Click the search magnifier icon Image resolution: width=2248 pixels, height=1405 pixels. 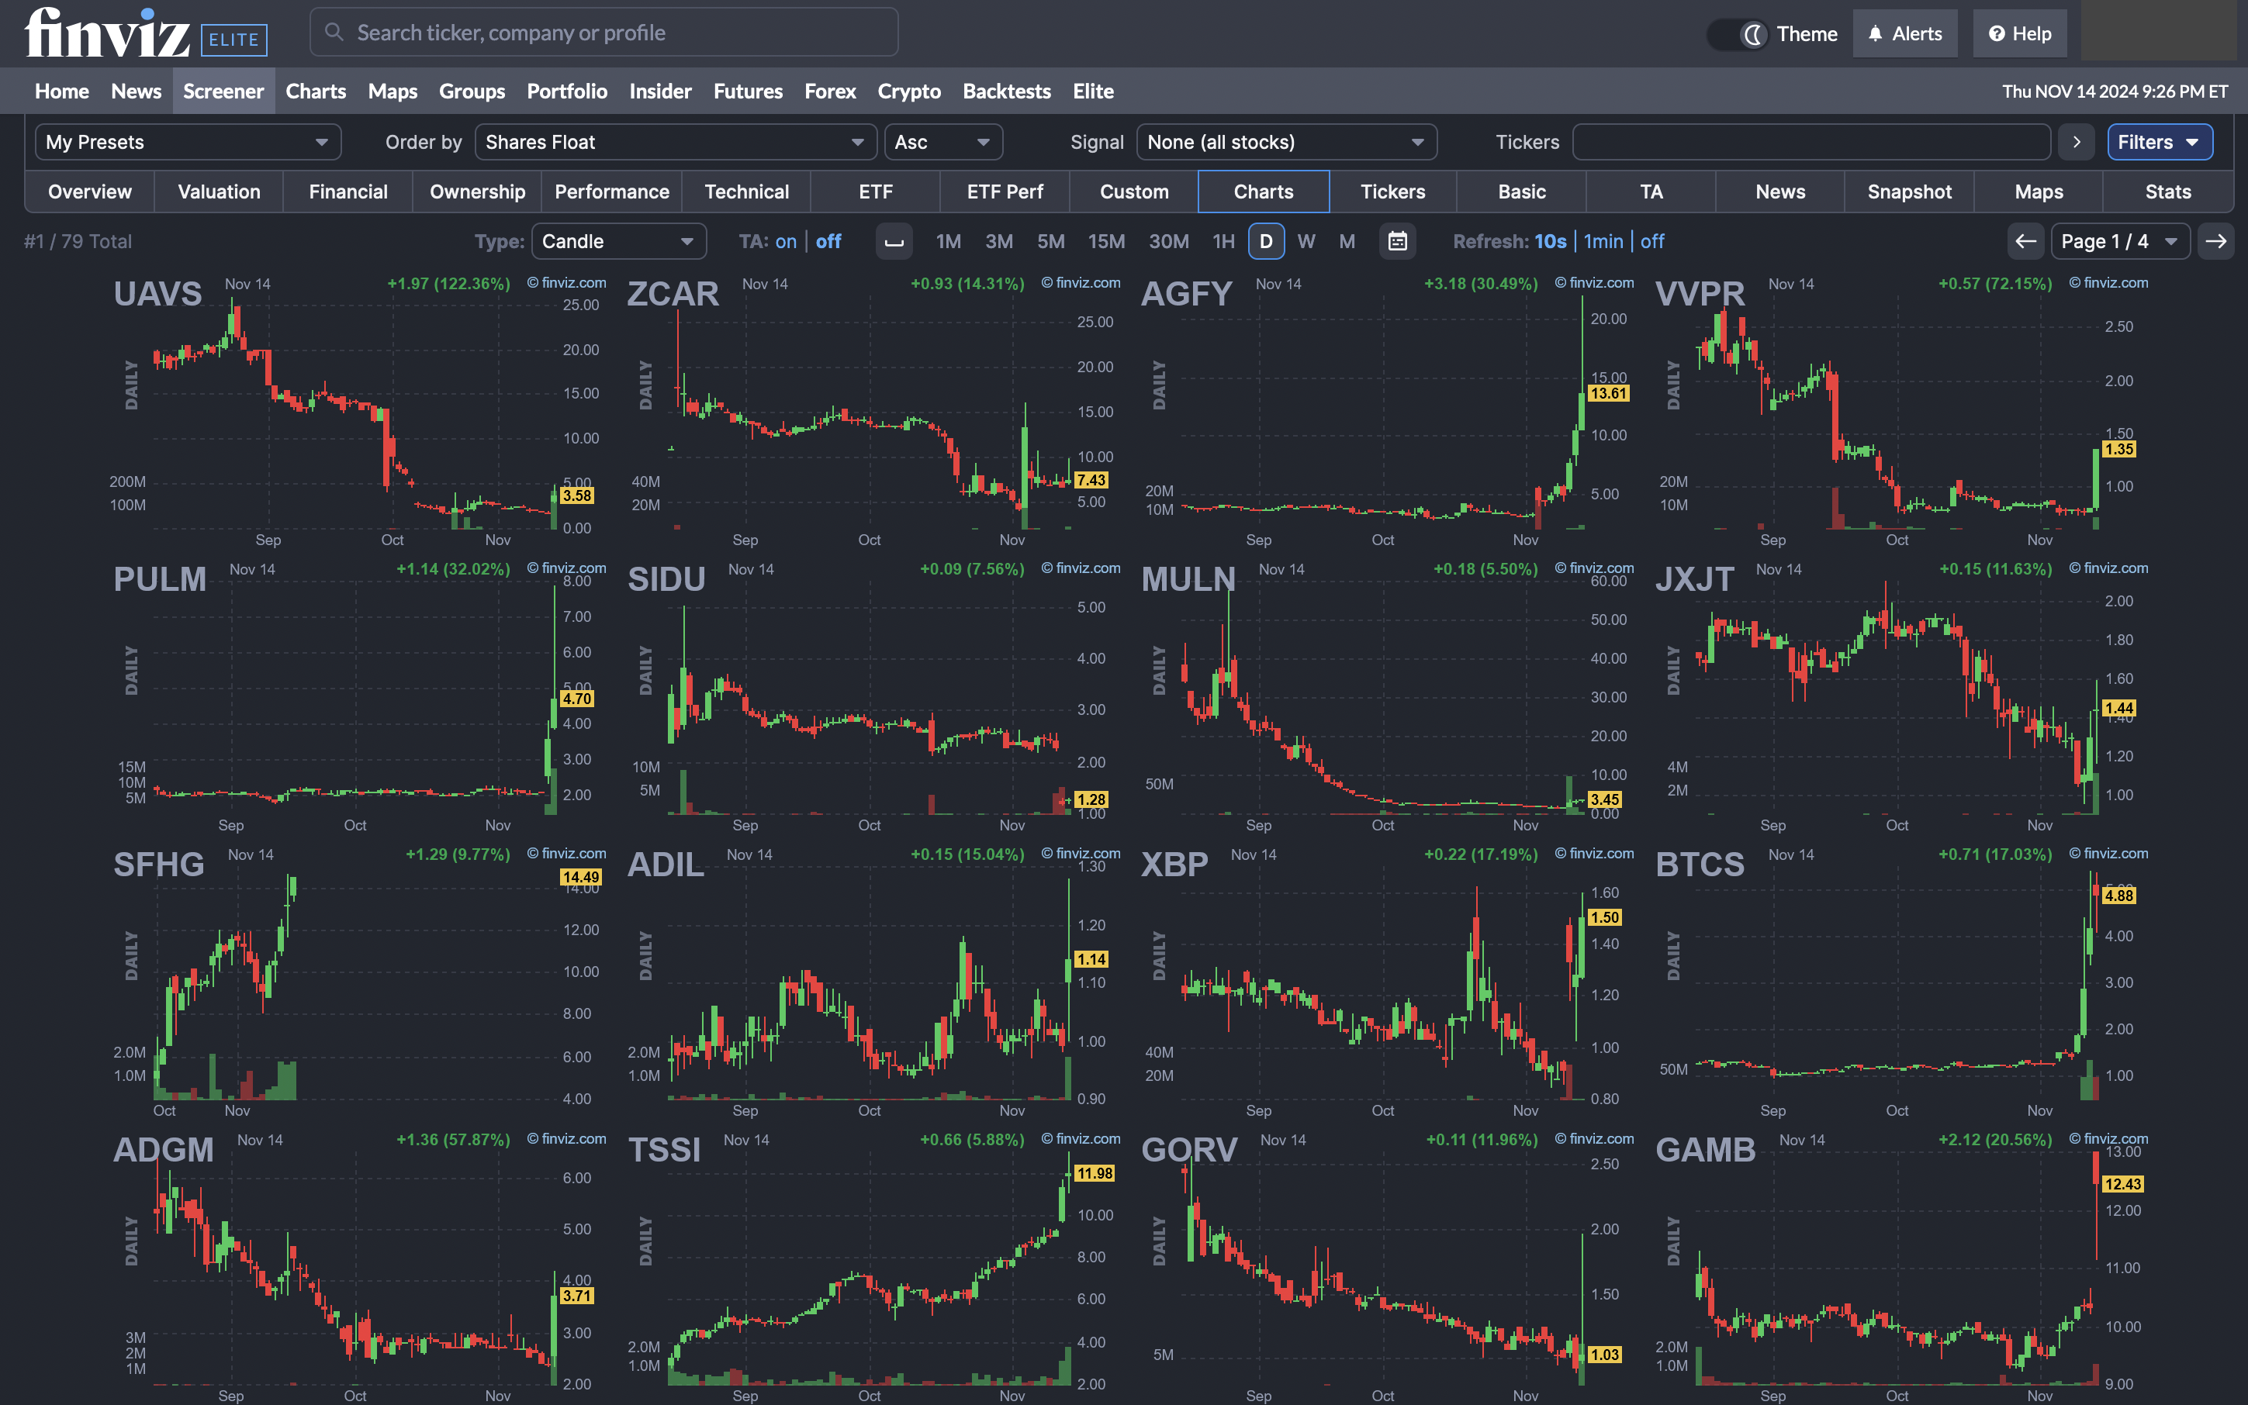coord(334,32)
